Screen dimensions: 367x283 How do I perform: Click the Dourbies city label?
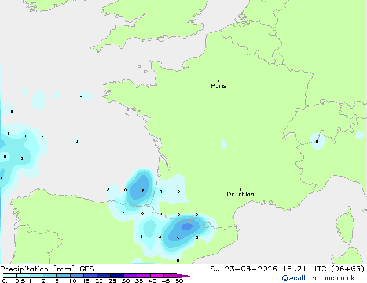(240, 194)
